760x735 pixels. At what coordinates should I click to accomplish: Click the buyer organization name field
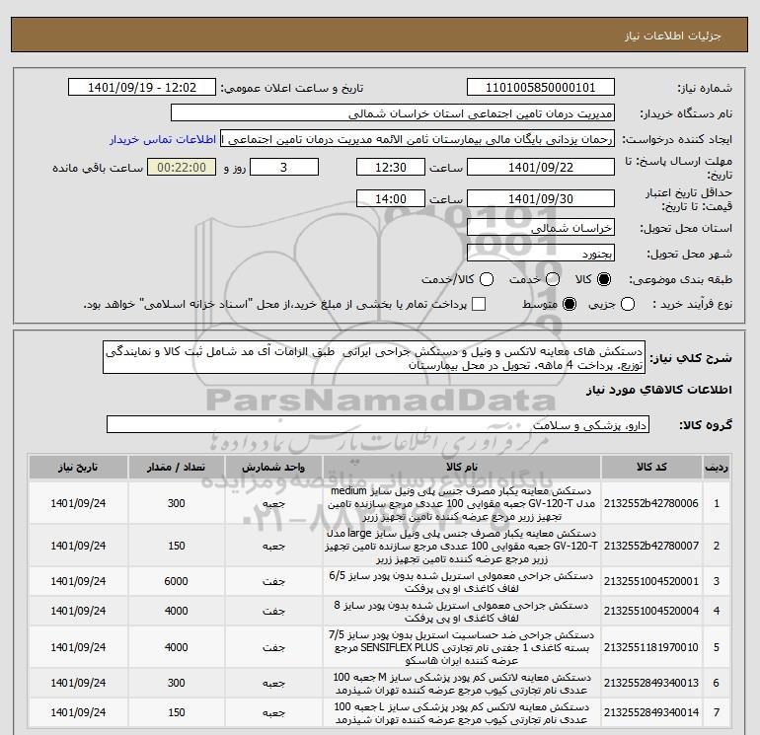pos(393,113)
